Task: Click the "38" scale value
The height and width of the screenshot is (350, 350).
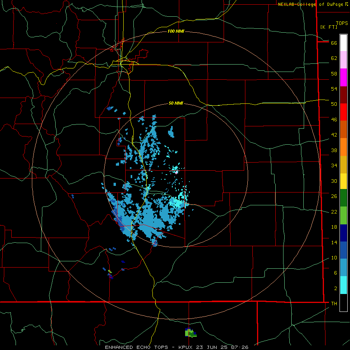Action: pos(334,150)
